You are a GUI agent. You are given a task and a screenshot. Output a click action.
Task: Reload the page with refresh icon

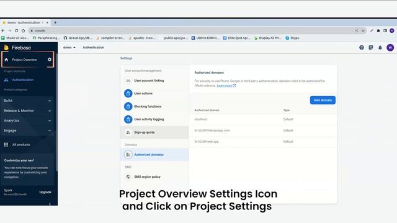(17, 30)
